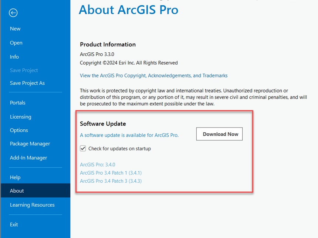Image resolution: width=318 pixels, height=238 pixels.
Task: Toggle Check for updates on startup
Action: pyautogui.click(x=83, y=148)
